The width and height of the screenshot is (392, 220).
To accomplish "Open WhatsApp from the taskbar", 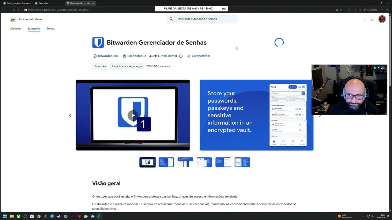I will tap(86, 216).
